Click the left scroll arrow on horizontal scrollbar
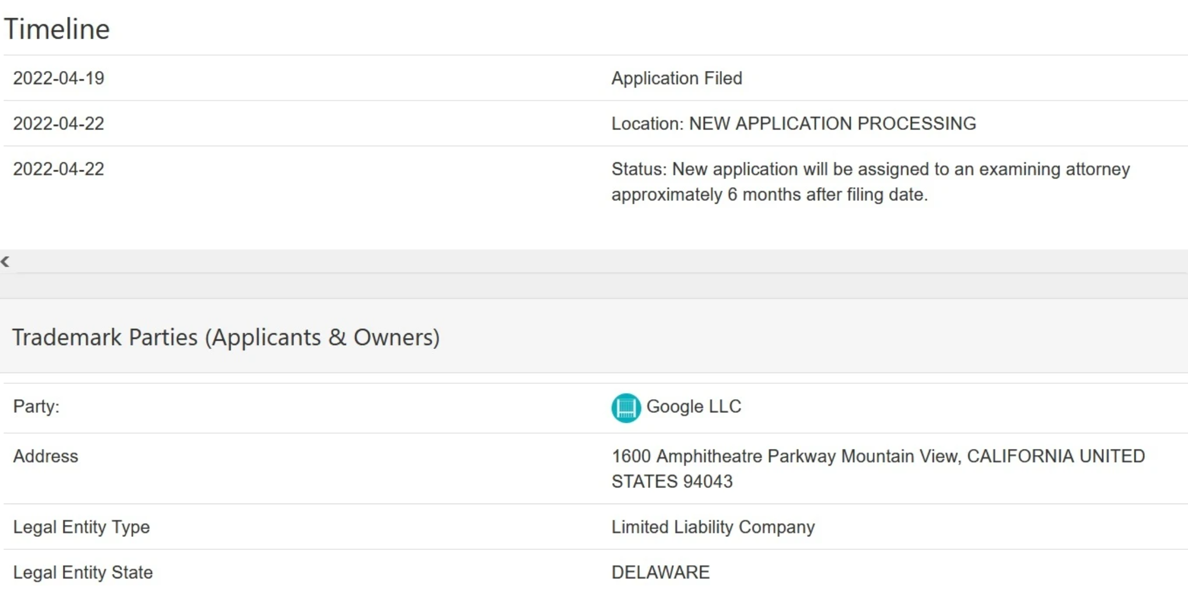1188x592 pixels. [x=5, y=262]
